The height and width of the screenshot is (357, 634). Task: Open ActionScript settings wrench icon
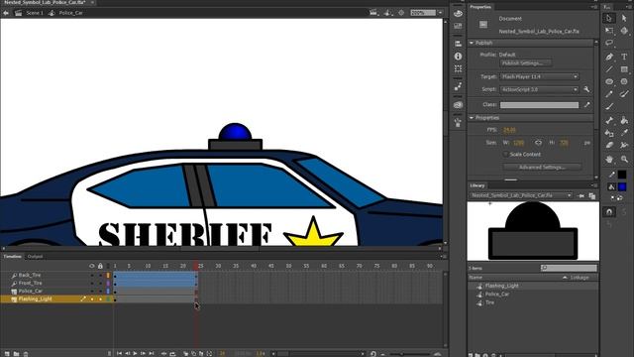point(586,89)
